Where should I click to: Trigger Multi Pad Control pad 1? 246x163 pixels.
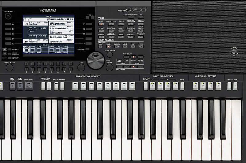(x=152, y=86)
